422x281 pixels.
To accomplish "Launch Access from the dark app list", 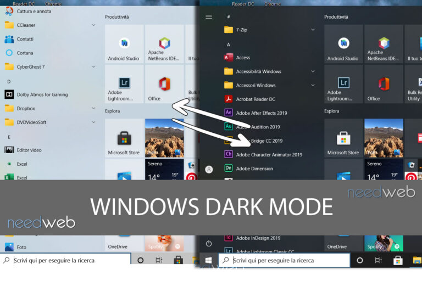I will pos(237,58).
